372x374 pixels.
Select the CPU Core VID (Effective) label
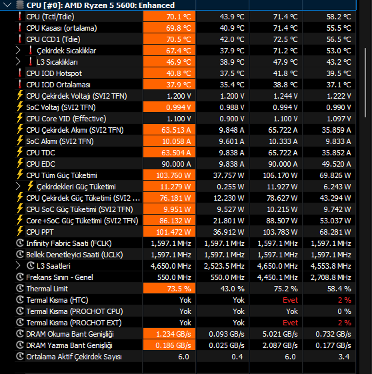pos(66,119)
